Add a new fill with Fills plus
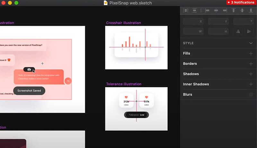This screenshot has width=257, height=148. pyautogui.click(x=251, y=53)
